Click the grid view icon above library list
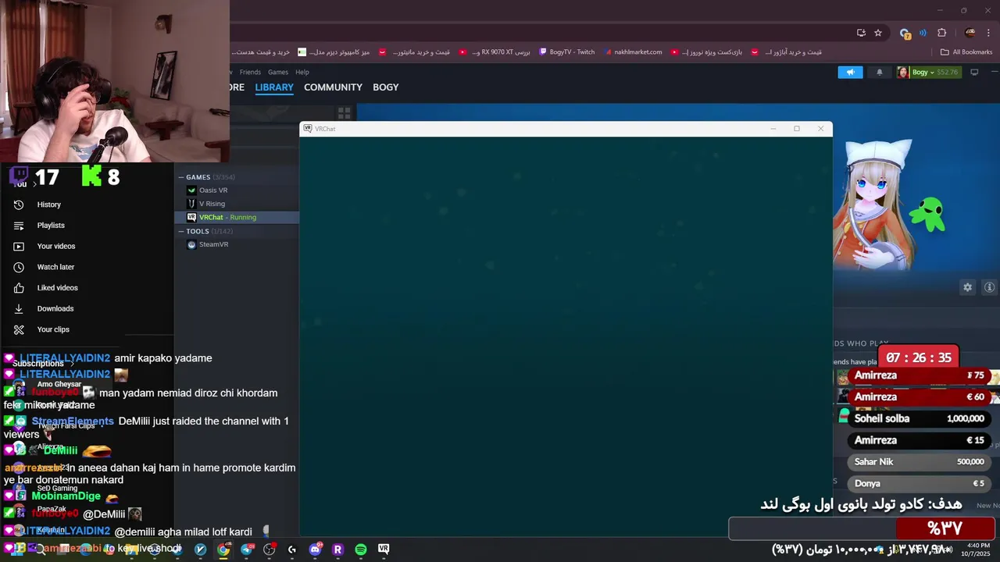 345,113
